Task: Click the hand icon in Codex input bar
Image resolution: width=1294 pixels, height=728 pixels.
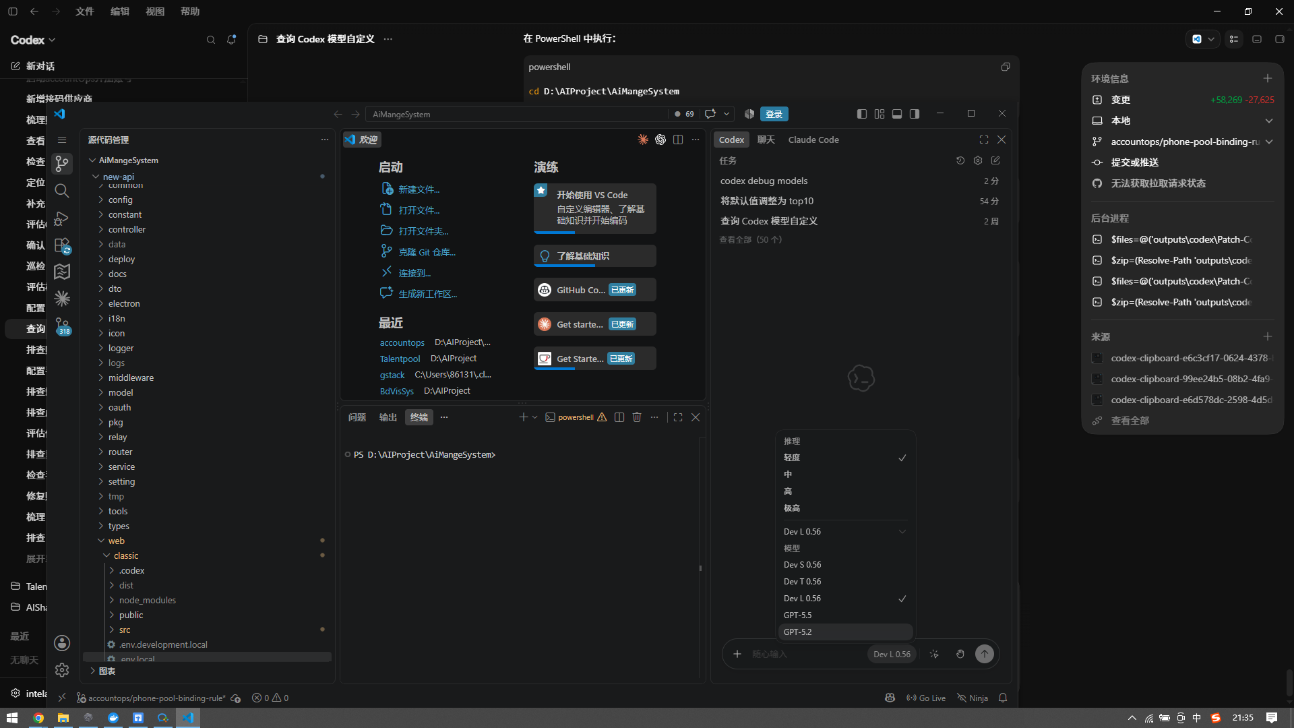Action: (960, 654)
